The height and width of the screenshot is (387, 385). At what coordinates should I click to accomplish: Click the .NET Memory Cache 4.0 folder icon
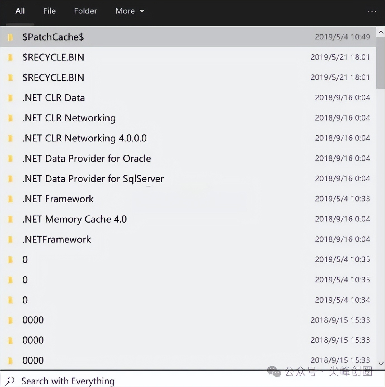[x=10, y=219]
